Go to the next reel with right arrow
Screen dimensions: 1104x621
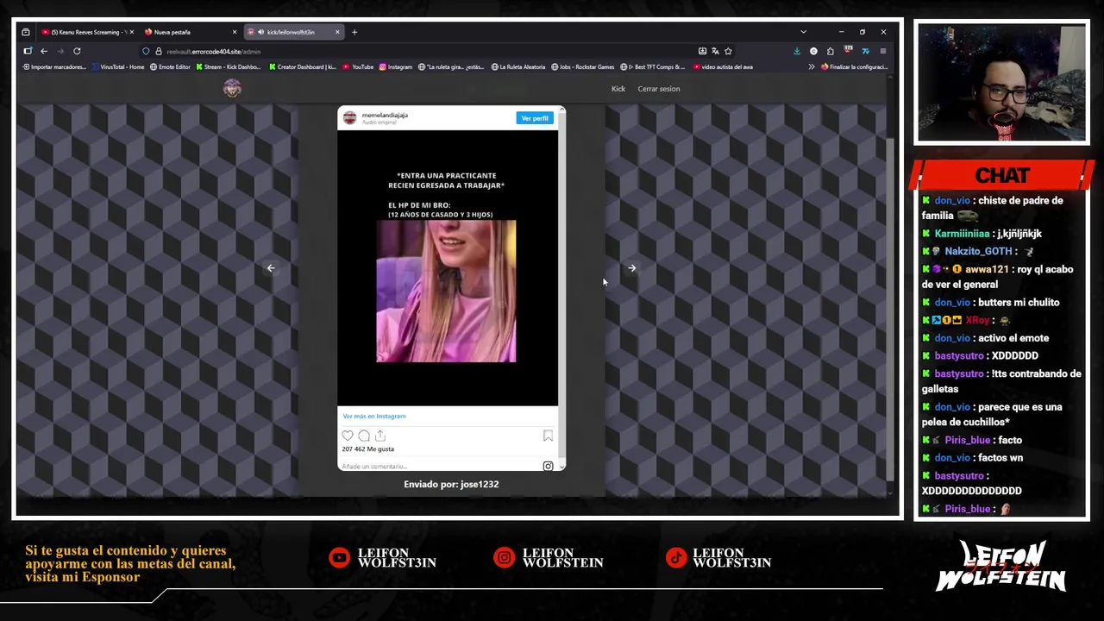pos(631,268)
